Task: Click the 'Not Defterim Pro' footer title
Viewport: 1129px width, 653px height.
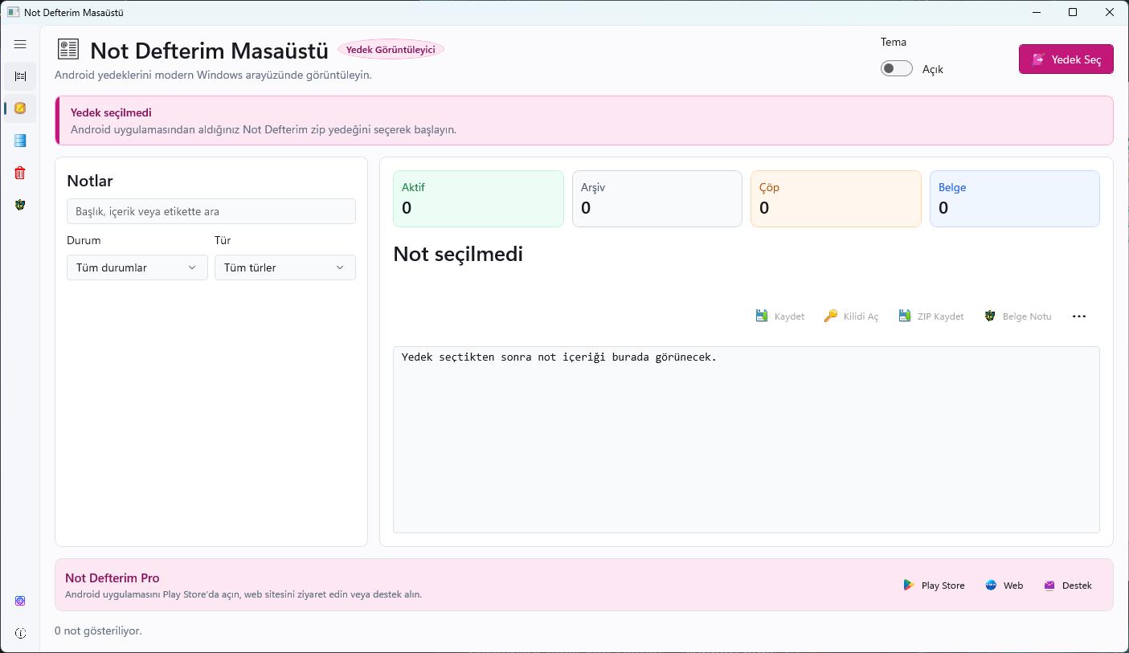Action: click(112, 577)
